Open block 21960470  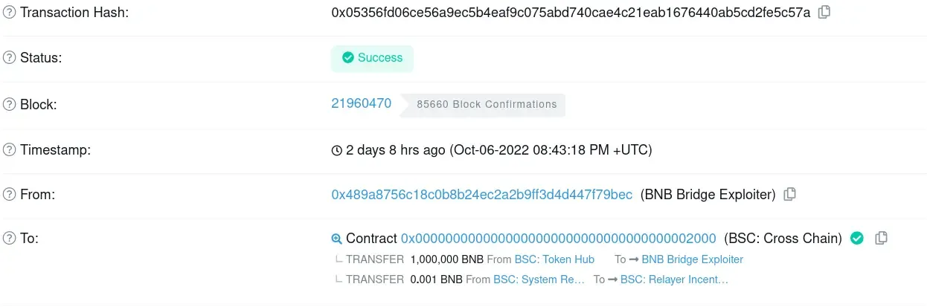pyautogui.click(x=361, y=103)
